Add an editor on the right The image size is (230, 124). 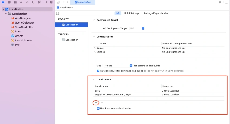click(x=226, y=2)
